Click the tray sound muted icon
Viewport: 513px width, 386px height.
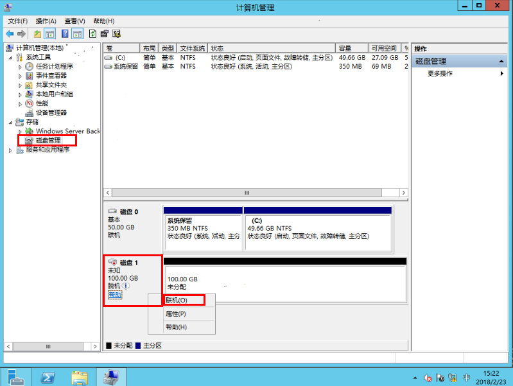click(428, 378)
